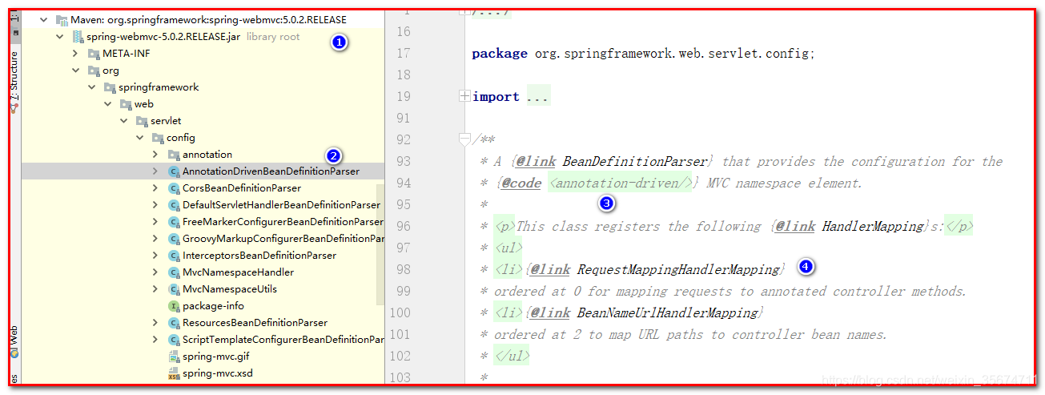Click the org package folder icon
The height and width of the screenshot is (395, 1045).
94,70
